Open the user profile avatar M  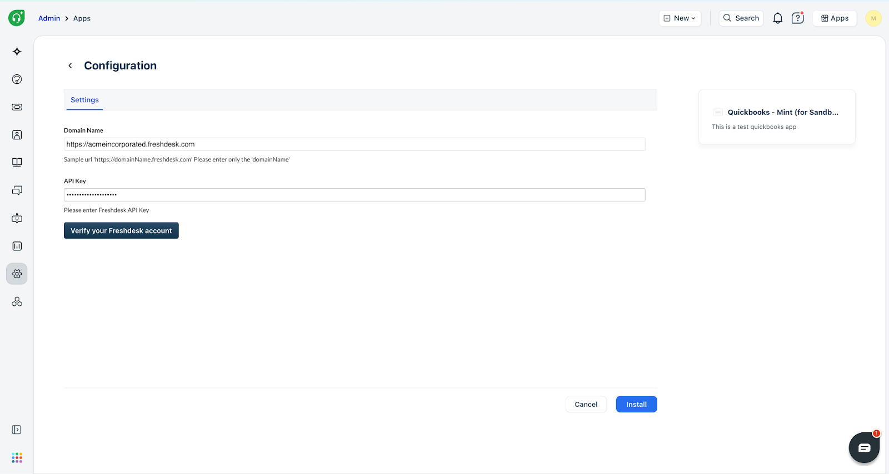pyautogui.click(x=873, y=18)
